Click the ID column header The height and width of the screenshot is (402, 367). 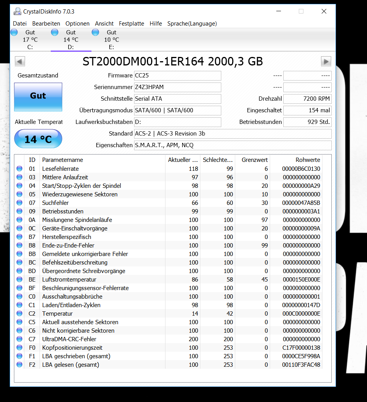click(32, 160)
